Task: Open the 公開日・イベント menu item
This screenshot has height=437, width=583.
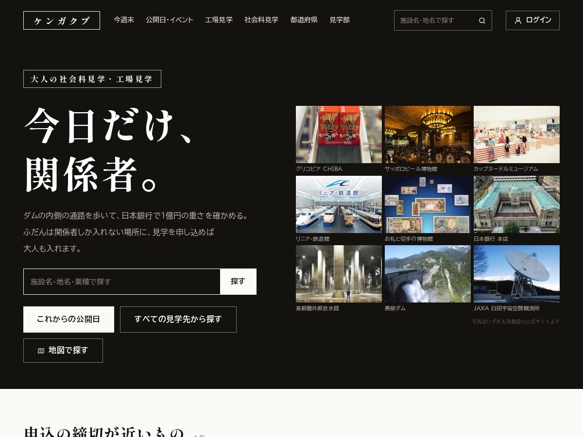Action: pos(170,20)
